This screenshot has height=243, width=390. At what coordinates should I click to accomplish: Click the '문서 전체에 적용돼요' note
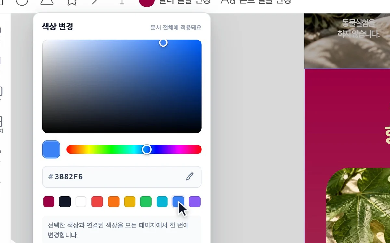coord(176,28)
